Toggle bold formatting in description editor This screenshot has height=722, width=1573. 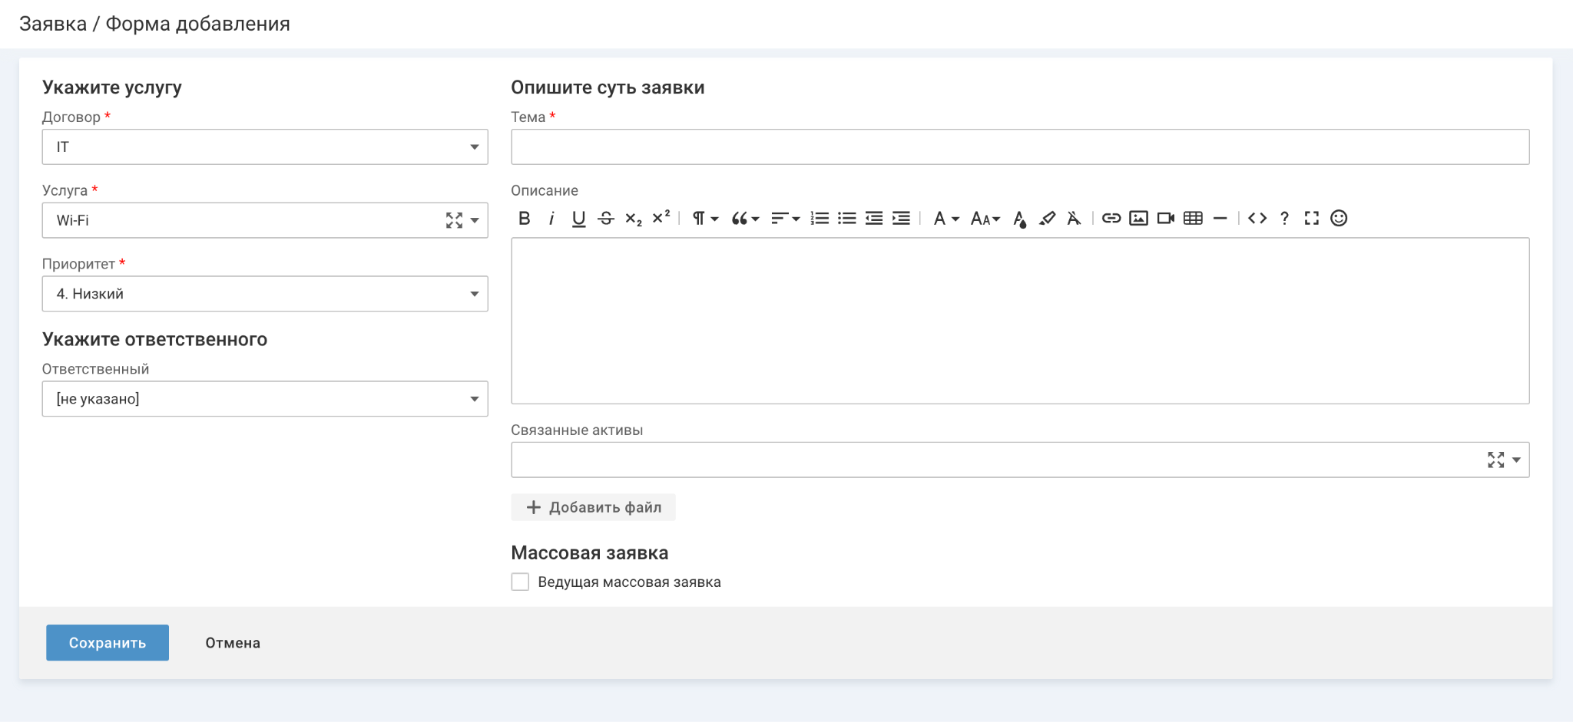(525, 219)
